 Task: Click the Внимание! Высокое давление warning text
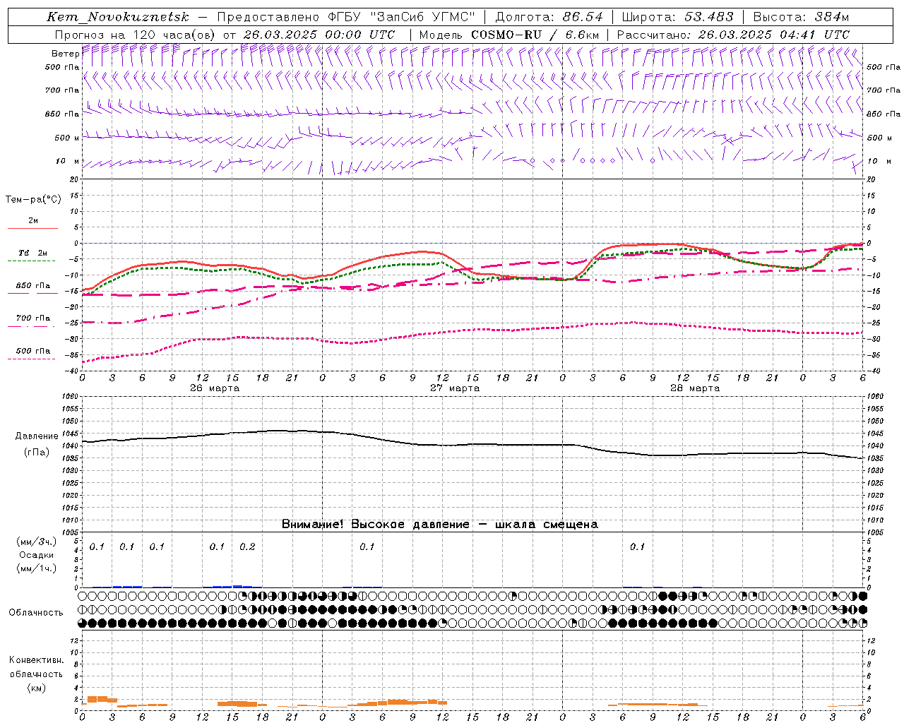439,525
